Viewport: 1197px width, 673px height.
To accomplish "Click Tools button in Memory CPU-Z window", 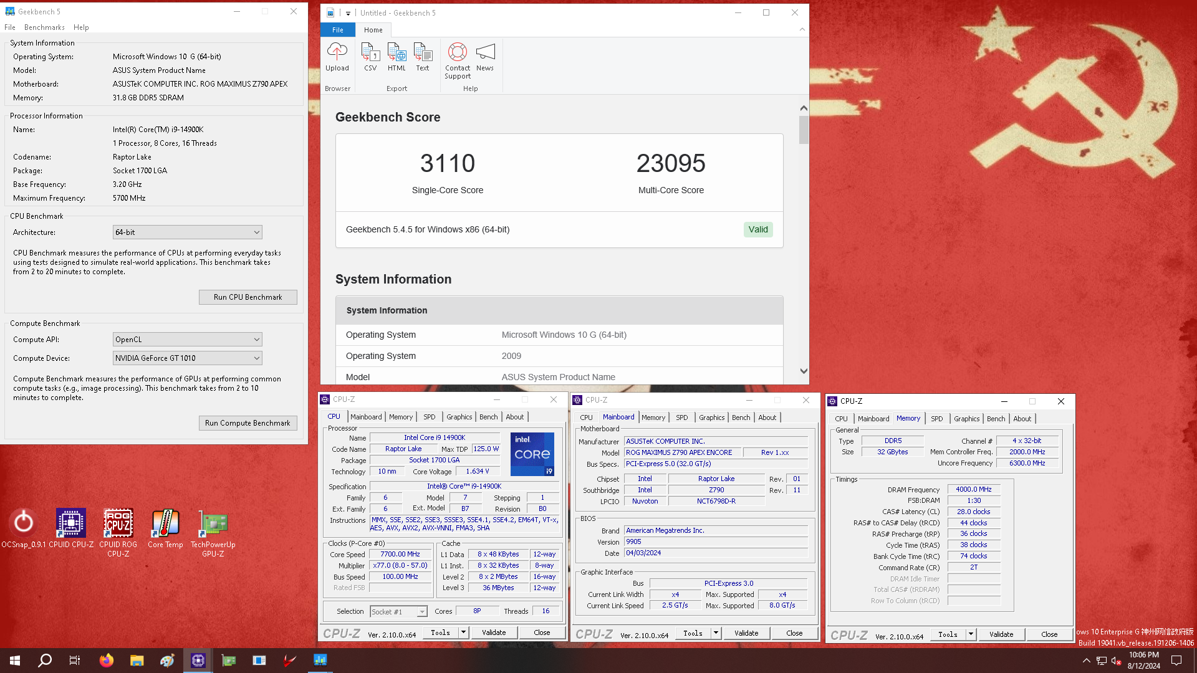I will [x=948, y=634].
